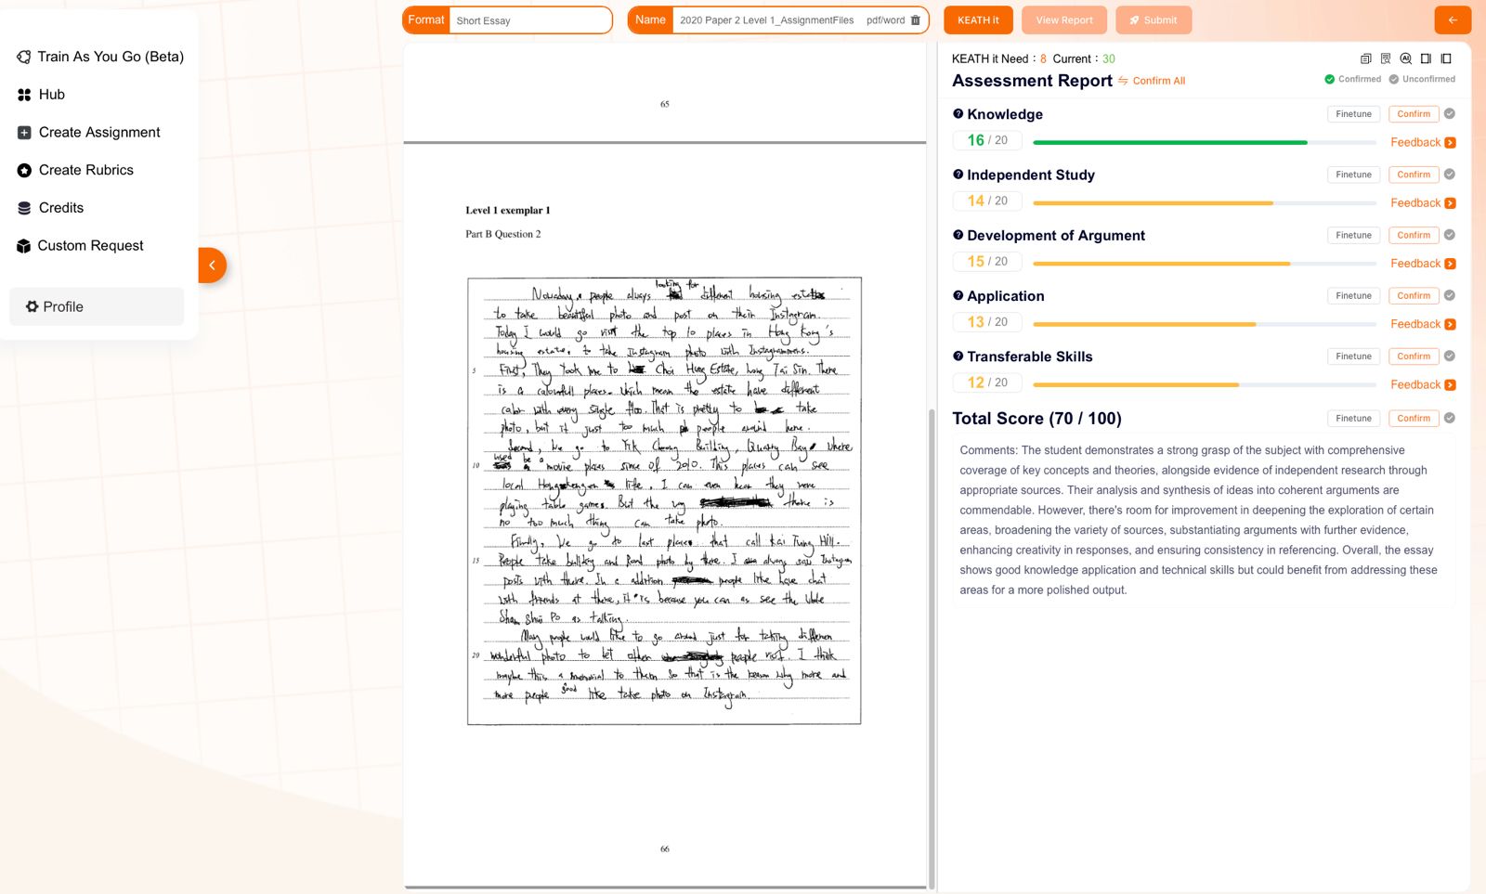Click the right-panel layout icon
This screenshot has width=1486, height=894.
[x=1426, y=58]
